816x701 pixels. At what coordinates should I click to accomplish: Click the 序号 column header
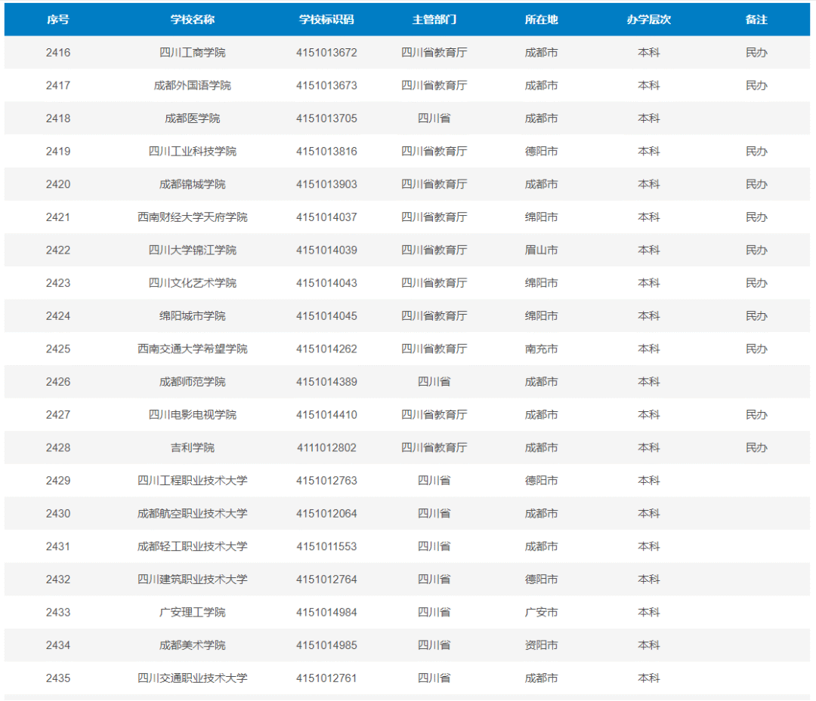(57, 20)
